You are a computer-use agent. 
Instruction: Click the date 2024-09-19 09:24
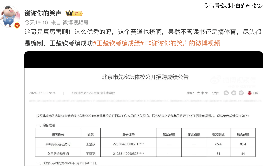(42, 93)
